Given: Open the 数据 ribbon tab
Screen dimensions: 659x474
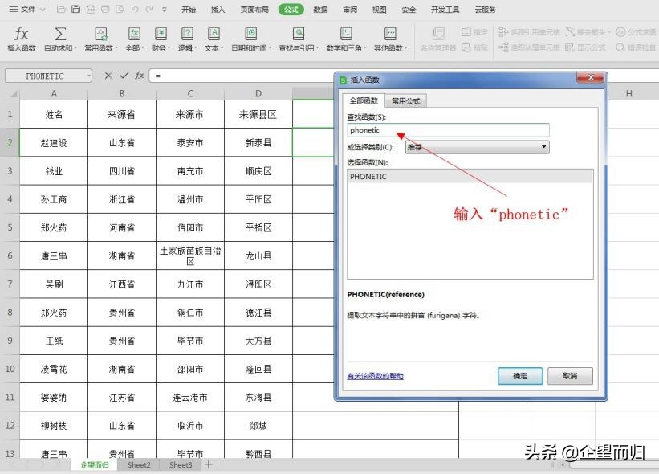Looking at the screenshot, I should tap(320, 10).
